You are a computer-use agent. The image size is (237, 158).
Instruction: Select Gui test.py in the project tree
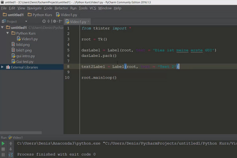coord(23,62)
